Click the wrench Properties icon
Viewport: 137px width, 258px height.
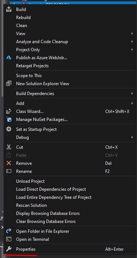(x=9, y=249)
